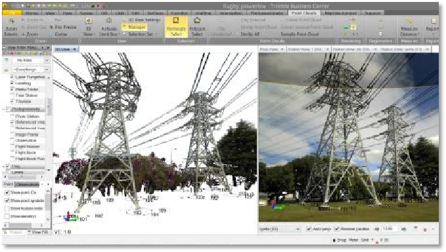The height and width of the screenshot is (252, 446).
Task: Toggle the Laser Rangefinder filter checkbox
Action: point(12,77)
